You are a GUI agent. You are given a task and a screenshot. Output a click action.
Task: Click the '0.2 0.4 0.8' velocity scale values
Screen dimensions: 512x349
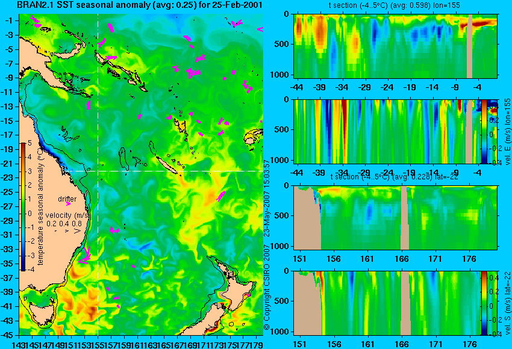pyautogui.click(x=64, y=223)
